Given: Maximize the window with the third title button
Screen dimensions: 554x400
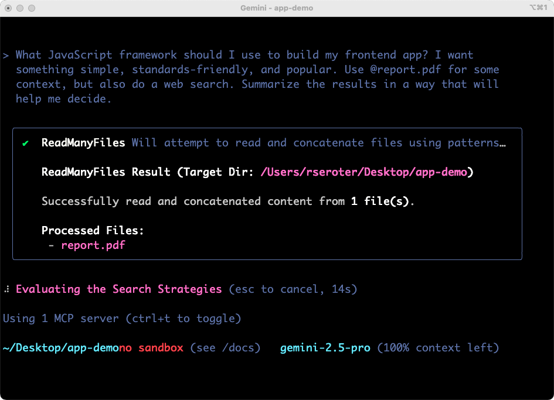Looking at the screenshot, I should [x=31, y=8].
